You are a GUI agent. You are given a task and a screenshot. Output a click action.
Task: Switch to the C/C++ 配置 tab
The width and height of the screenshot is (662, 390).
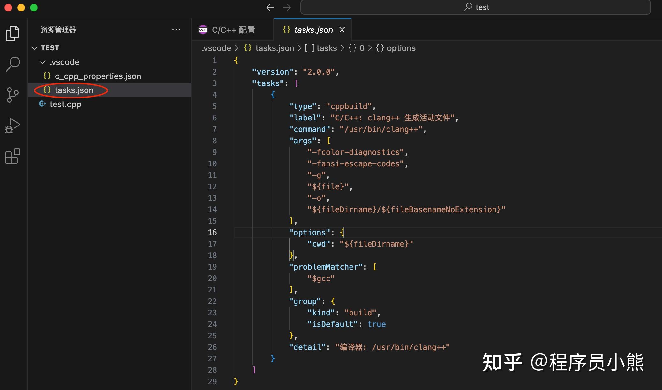pos(233,30)
